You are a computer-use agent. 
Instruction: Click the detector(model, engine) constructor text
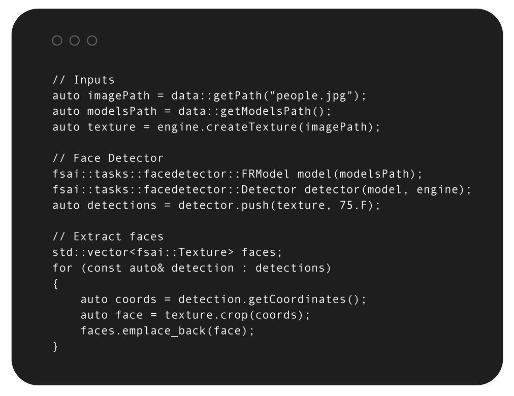coord(388,190)
